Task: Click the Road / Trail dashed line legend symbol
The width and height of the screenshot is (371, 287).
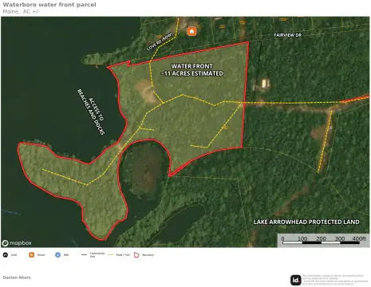Action: 111,255
